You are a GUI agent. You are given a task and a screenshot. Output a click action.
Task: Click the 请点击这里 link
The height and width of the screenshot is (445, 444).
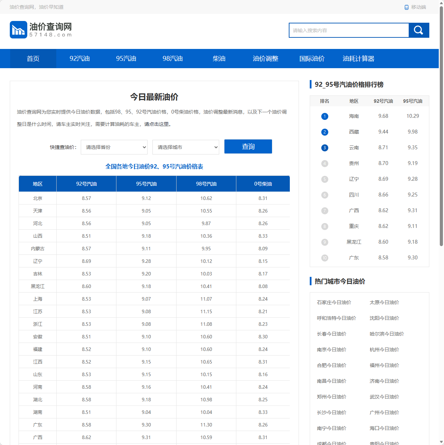point(156,124)
